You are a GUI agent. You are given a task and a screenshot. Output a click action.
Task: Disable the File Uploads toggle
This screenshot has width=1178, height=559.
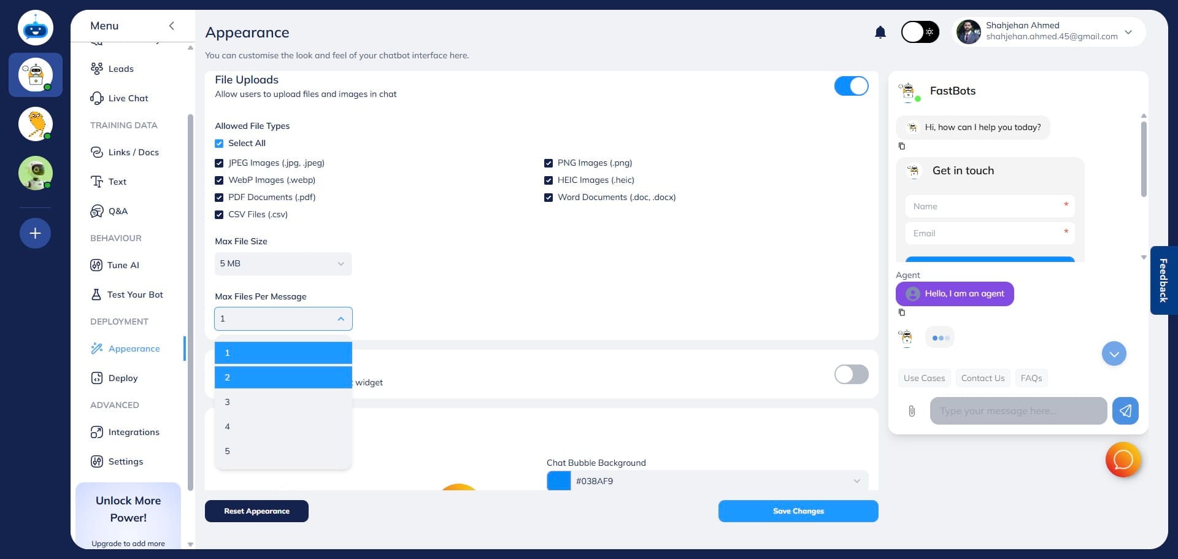[852, 86]
